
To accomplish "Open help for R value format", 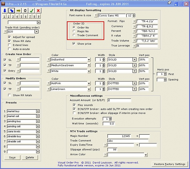I will [x=134, y=36].
